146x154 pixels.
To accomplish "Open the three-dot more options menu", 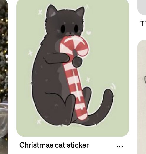I will pyautogui.click(x=119, y=146).
